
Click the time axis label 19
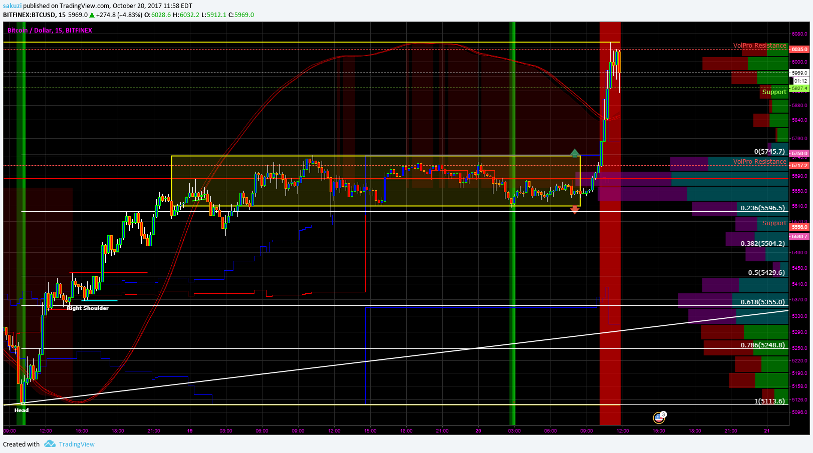point(190,431)
